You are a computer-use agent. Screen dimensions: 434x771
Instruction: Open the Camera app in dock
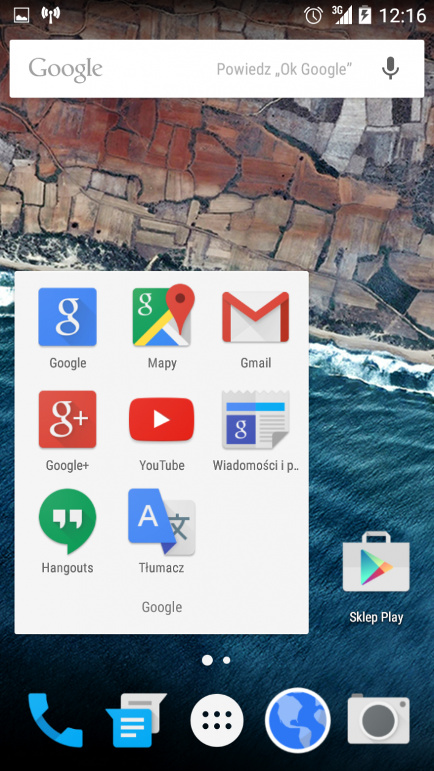click(x=378, y=719)
